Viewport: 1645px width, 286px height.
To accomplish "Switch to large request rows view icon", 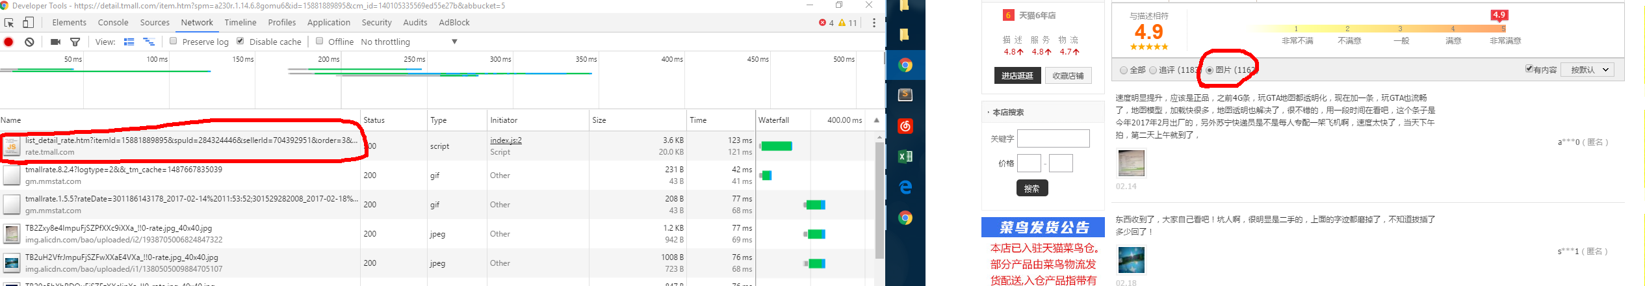I will [129, 42].
